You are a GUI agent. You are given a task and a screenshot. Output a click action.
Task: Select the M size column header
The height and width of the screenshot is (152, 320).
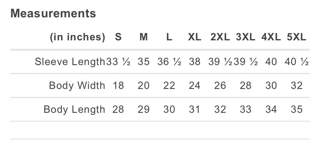[x=144, y=37]
